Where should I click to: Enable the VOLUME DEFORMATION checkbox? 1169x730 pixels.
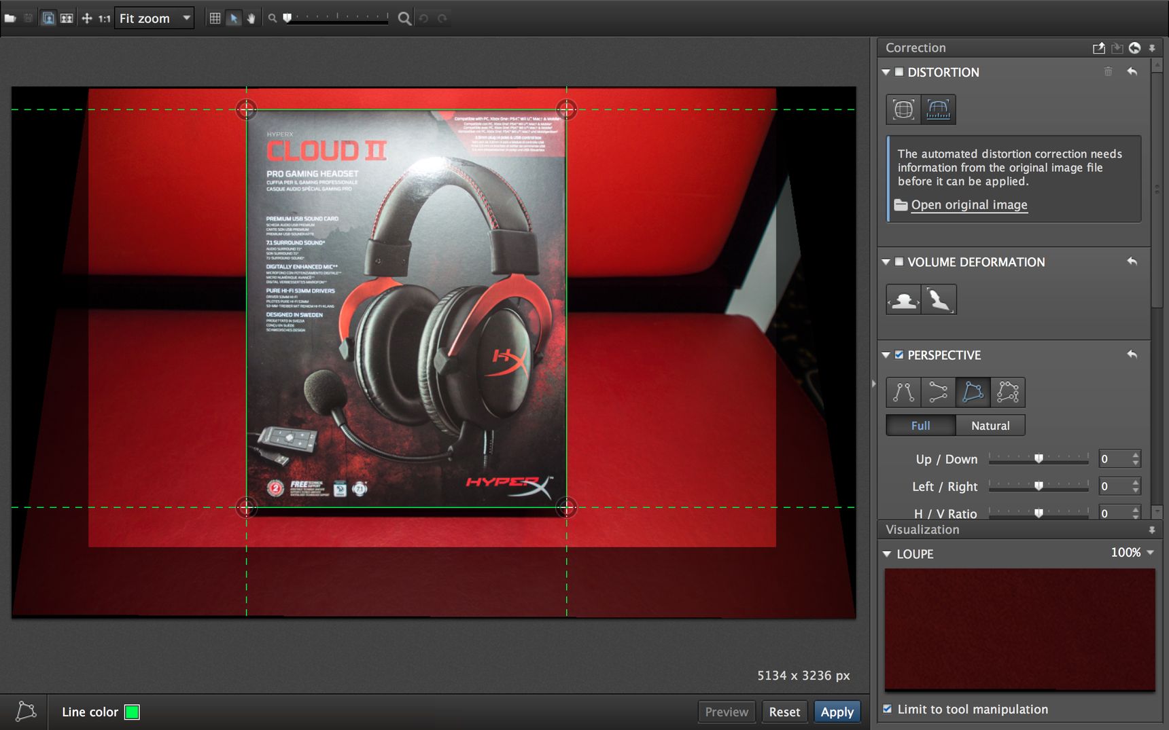tap(899, 261)
